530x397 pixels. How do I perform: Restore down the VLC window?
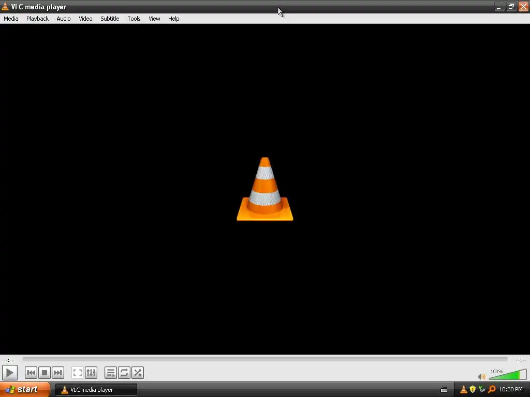coord(511,7)
